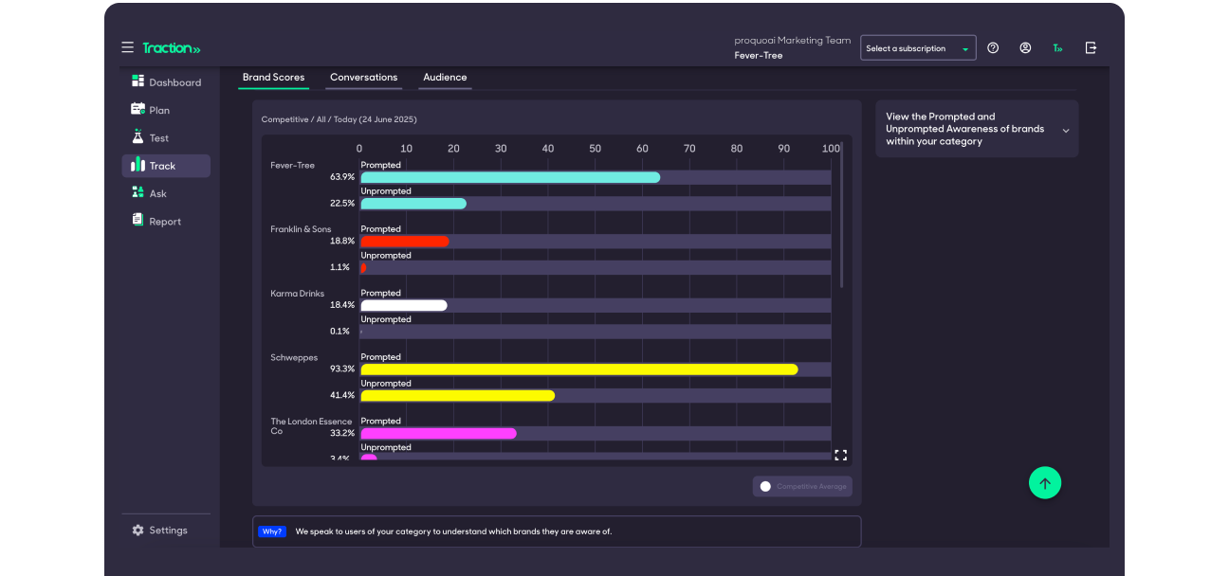Click the green Traction T icon
This screenshot has height=576, width=1229.
[x=1057, y=47]
